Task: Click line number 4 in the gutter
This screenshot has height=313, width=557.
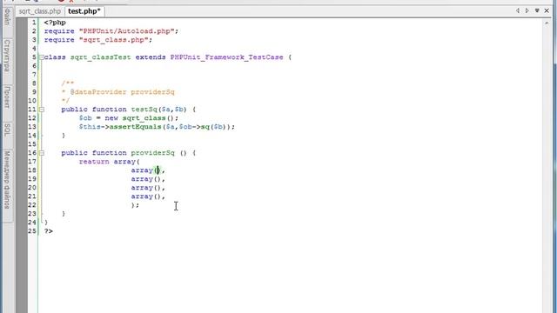Action: [x=34, y=49]
